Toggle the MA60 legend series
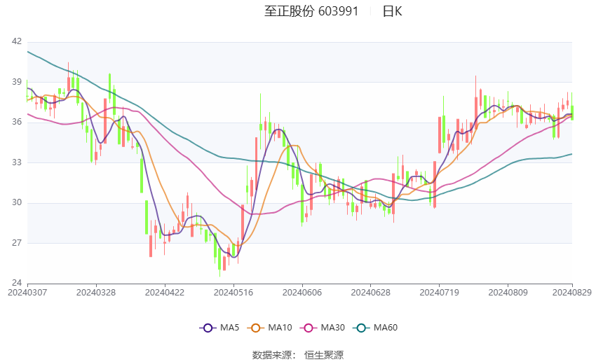The image size is (596, 362). click(x=375, y=328)
